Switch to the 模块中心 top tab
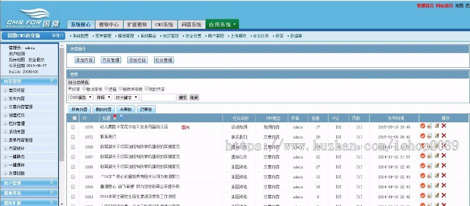Screen dimensions: 470x206 click(x=109, y=25)
